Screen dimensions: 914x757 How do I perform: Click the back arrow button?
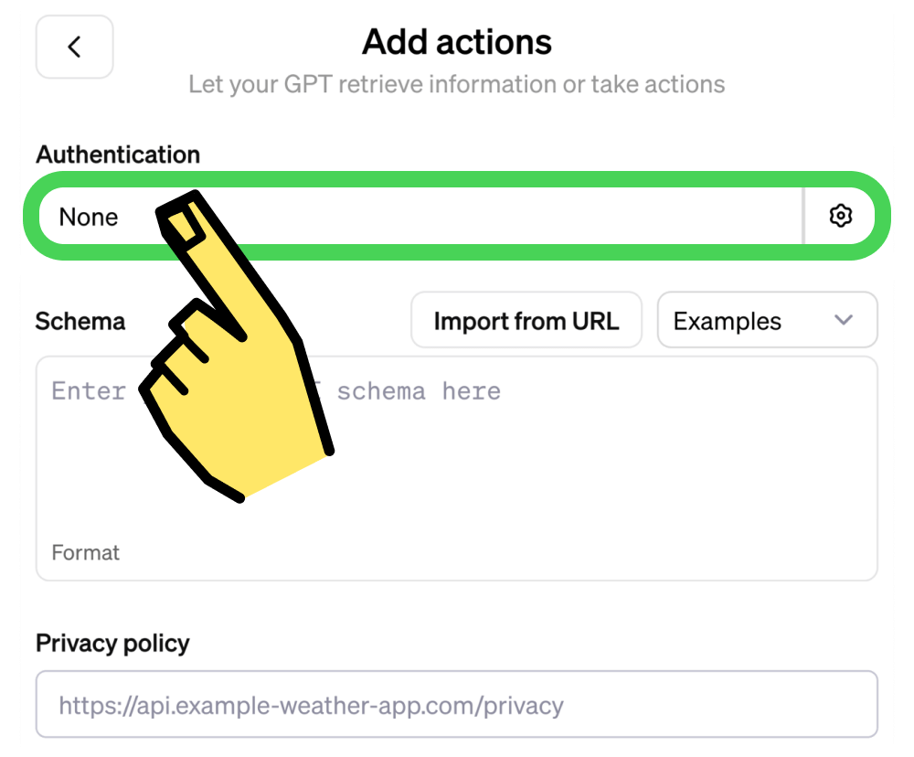point(74,47)
